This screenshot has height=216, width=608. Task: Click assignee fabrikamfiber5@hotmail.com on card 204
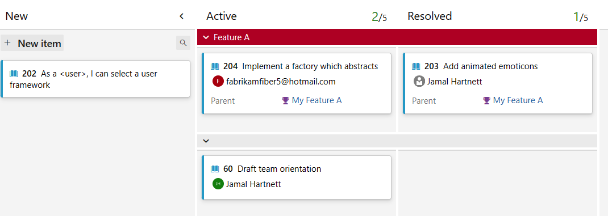tap(281, 82)
